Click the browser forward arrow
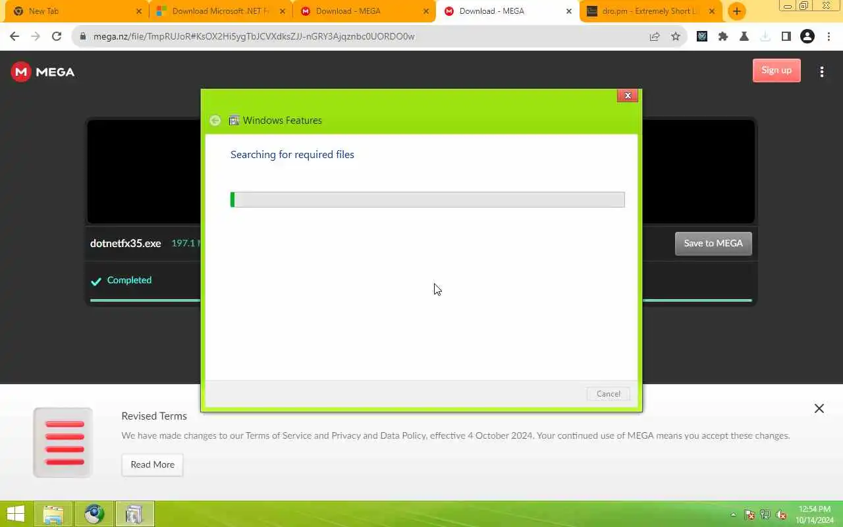The height and width of the screenshot is (527, 843). point(36,37)
